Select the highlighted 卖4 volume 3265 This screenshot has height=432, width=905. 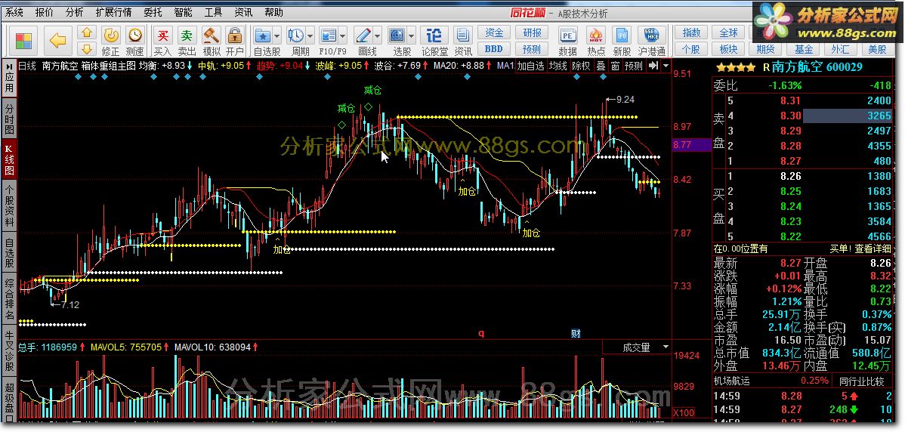point(848,116)
